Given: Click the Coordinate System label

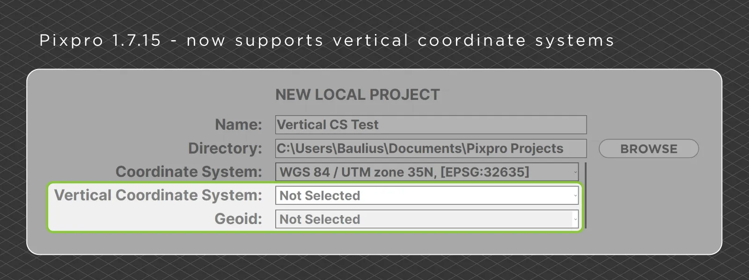Looking at the screenshot, I should click(189, 171).
